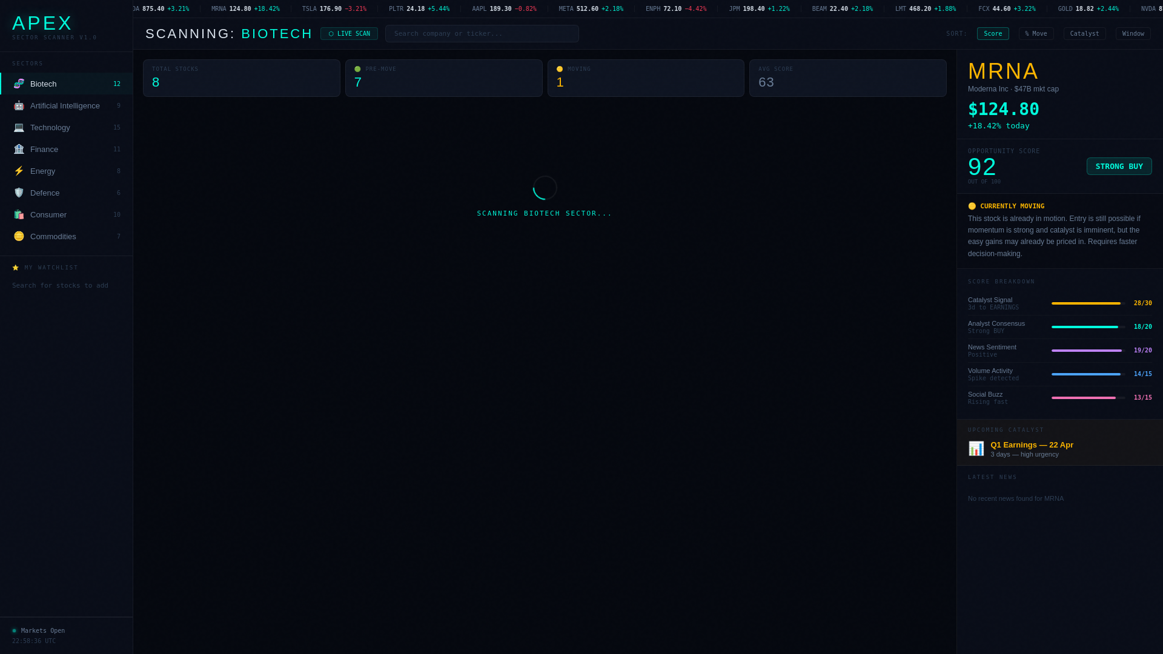Click the LMT ticker in the tape

[926, 9]
